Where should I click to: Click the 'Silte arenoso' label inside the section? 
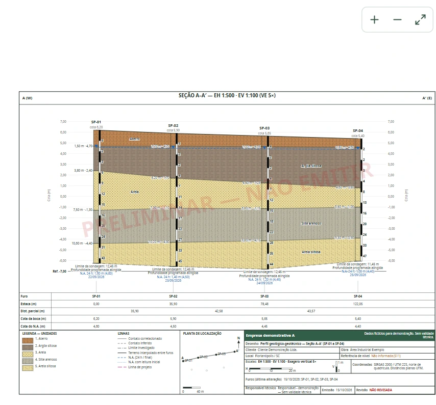pos(311,223)
